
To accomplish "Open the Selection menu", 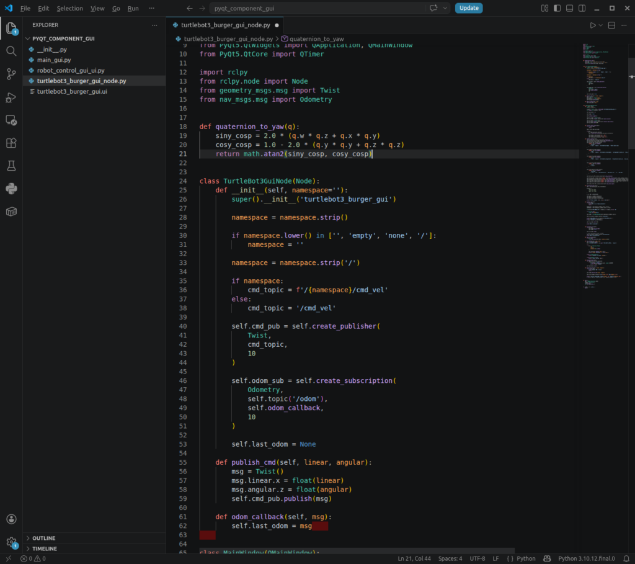I will point(69,8).
